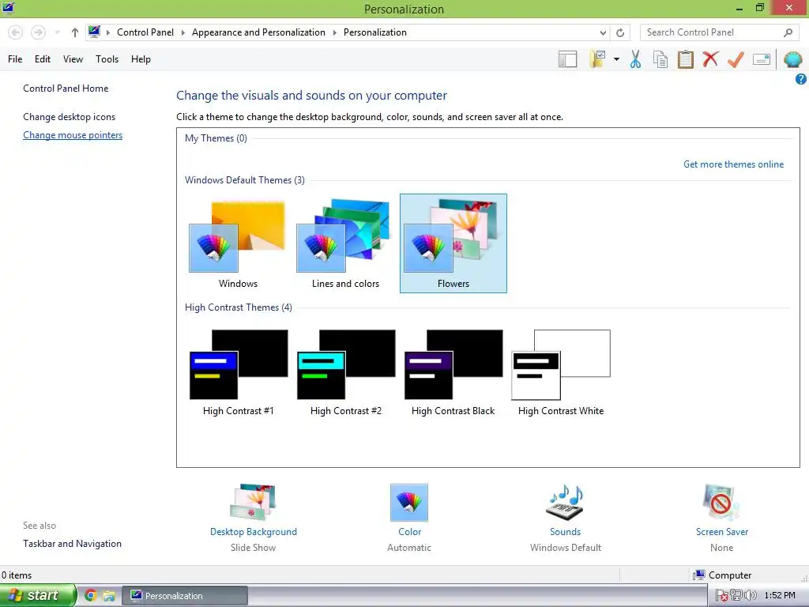Click Get more themes online link
The height and width of the screenshot is (607, 809).
733,164
